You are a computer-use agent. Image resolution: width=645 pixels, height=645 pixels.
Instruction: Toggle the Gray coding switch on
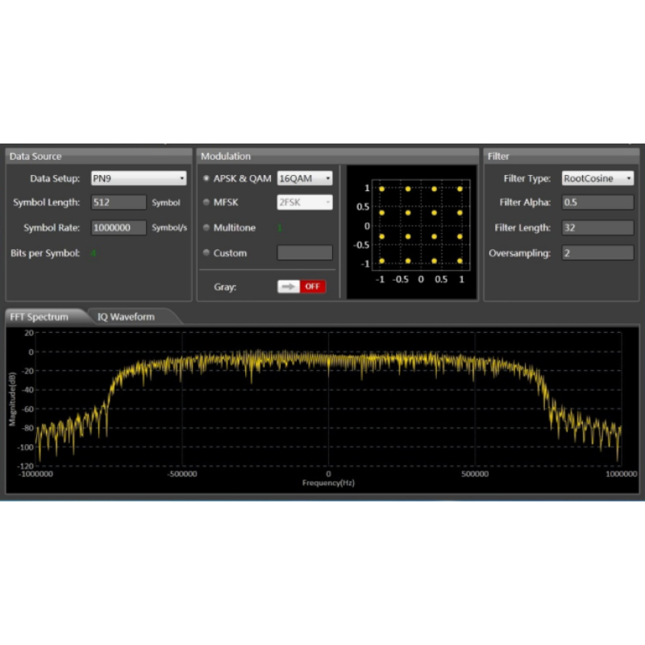(302, 286)
